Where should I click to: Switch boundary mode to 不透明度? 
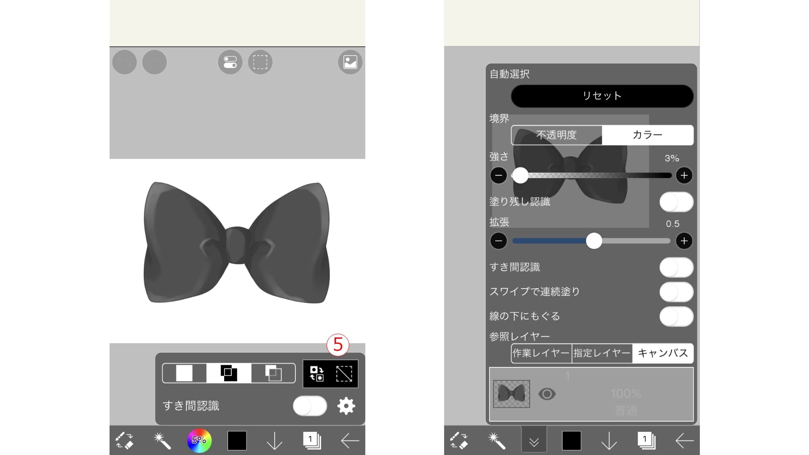(x=557, y=135)
